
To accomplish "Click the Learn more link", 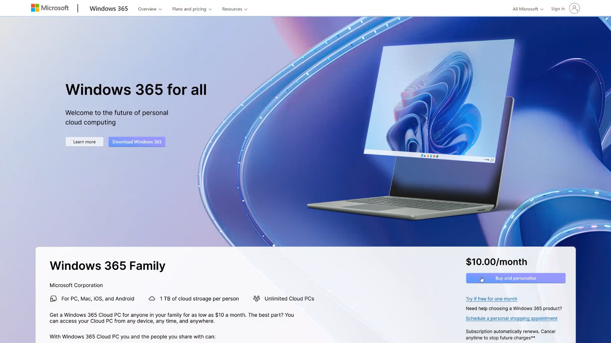I will [x=84, y=142].
